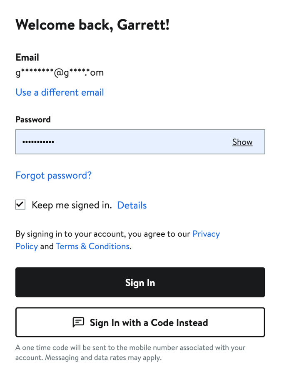Uncheck the Keep me signed in checkbox
Image resolution: width=294 pixels, height=392 pixels.
(x=20, y=204)
